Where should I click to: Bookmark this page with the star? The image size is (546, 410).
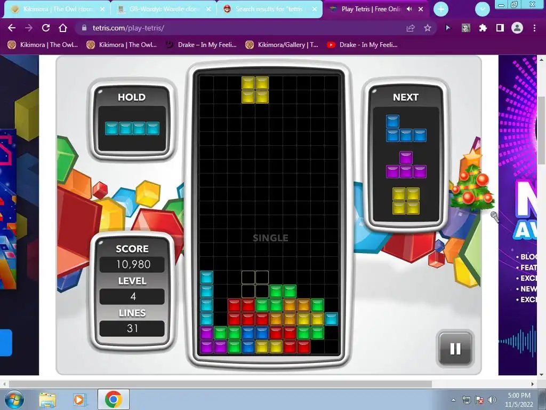428,28
